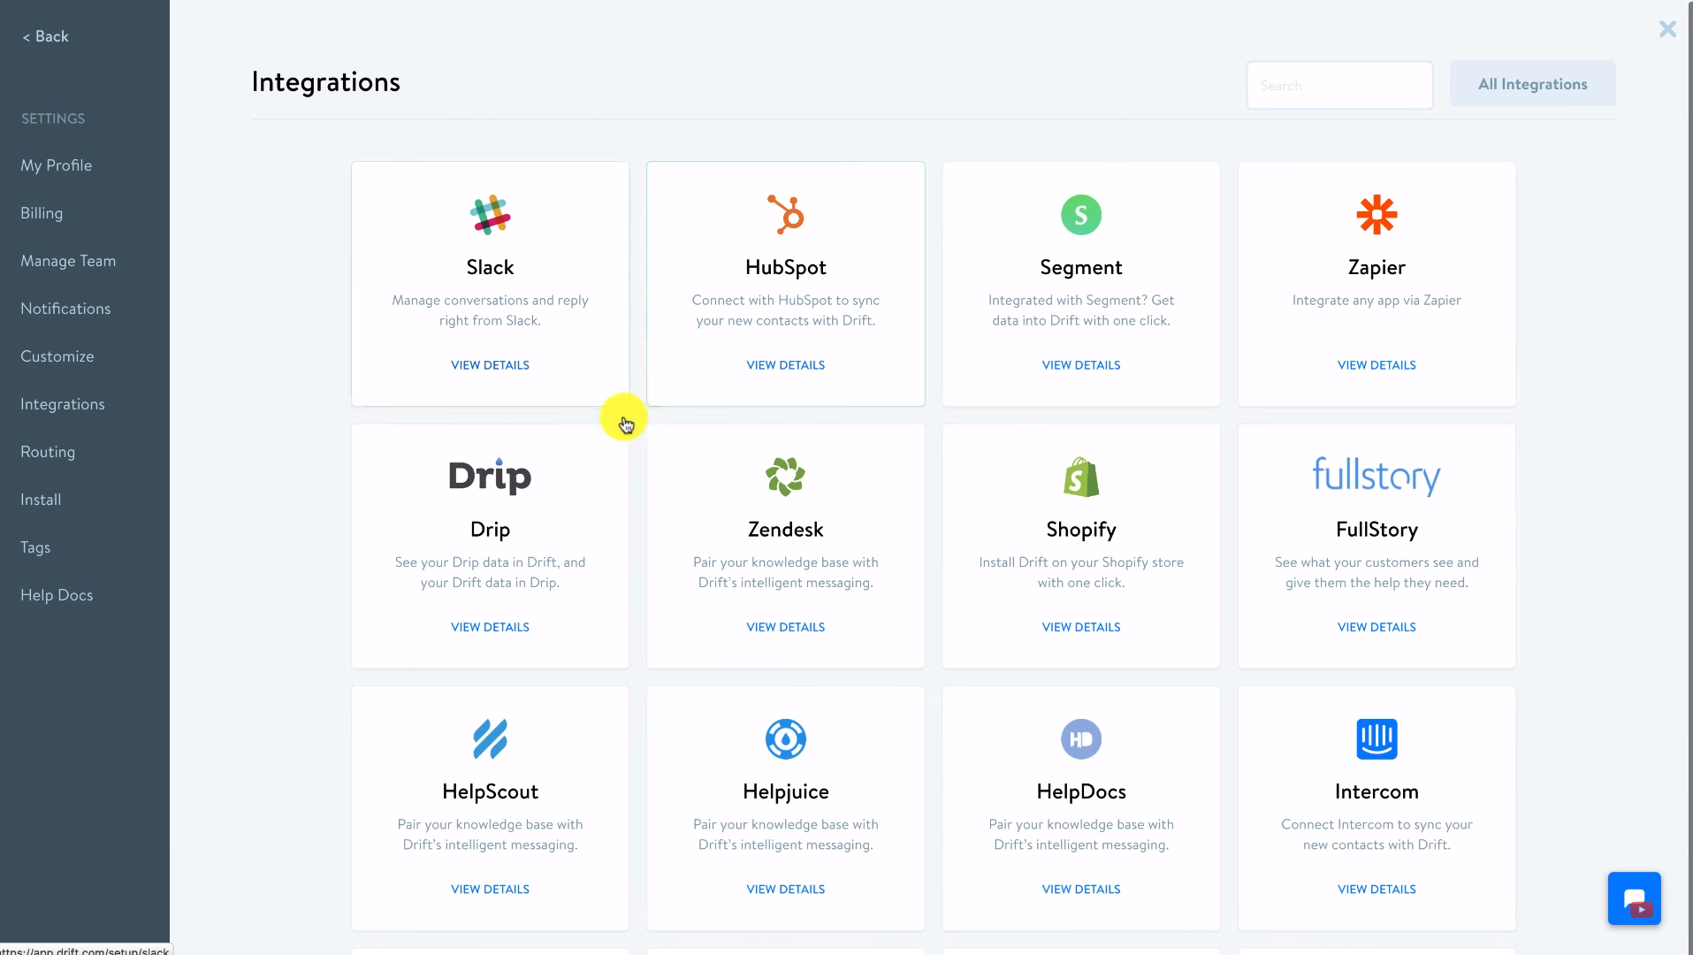Focus the integrations Search field
This screenshot has height=955, width=1693.
tap(1339, 85)
